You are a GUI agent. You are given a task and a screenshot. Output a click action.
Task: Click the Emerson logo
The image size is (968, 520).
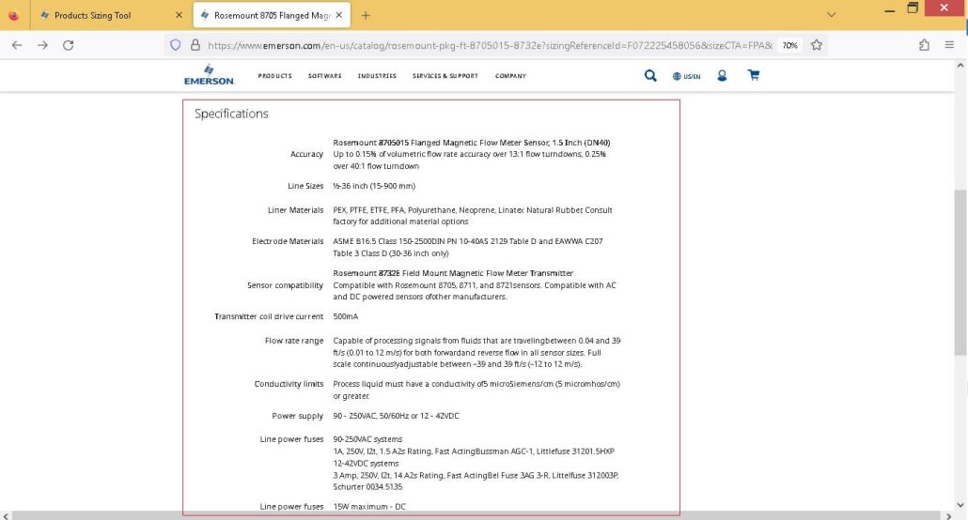click(210, 75)
